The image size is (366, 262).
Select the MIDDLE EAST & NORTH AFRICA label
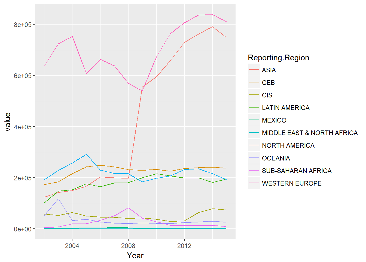(310, 133)
